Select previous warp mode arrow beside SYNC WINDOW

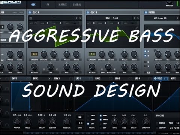pos(102,69)
